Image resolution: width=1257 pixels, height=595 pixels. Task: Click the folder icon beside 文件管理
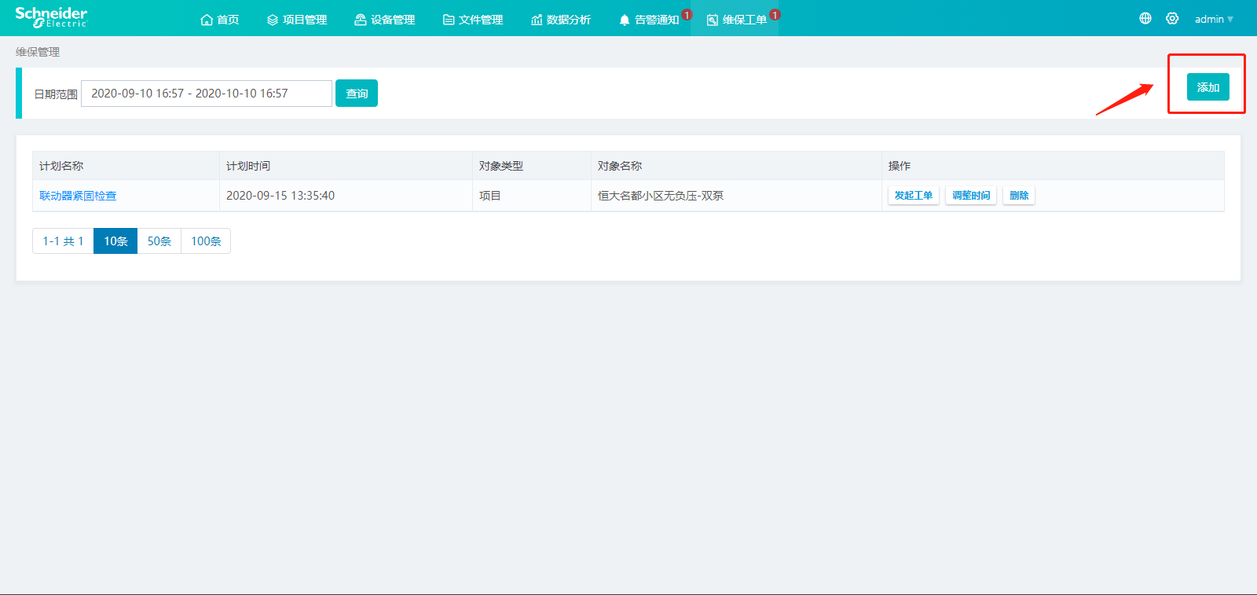[449, 20]
